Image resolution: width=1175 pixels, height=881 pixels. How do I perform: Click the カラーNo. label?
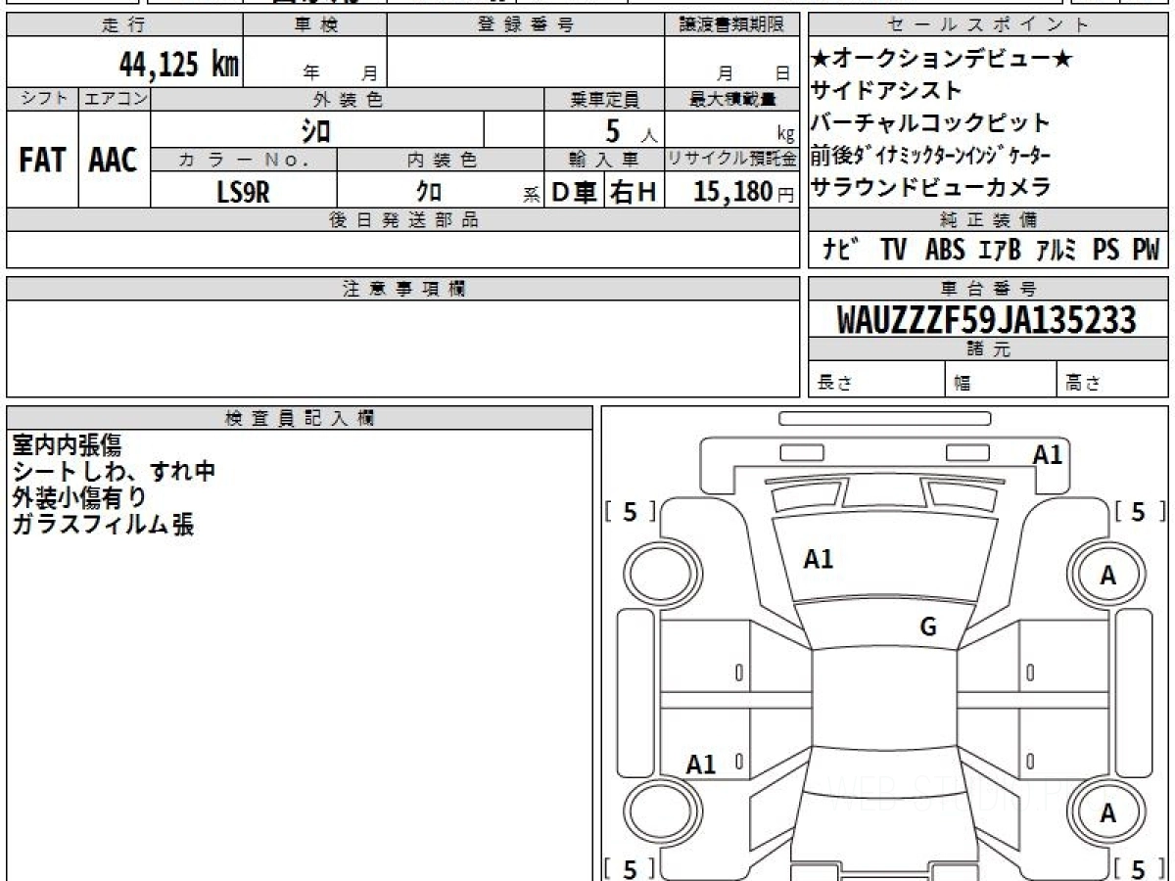pos(245,159)
